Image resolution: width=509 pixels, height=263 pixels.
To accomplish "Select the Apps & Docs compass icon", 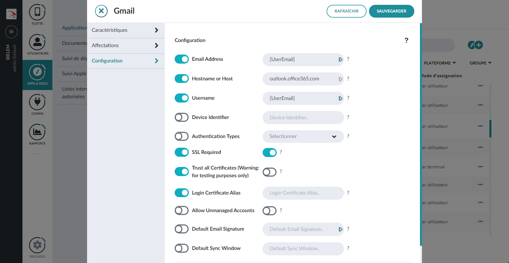I will (37, 72).
